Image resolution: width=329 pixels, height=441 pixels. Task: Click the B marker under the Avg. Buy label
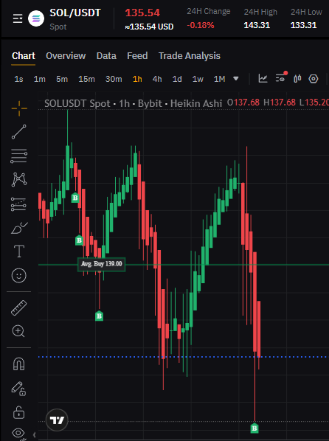pyautogui.click(x=99, y=316)
